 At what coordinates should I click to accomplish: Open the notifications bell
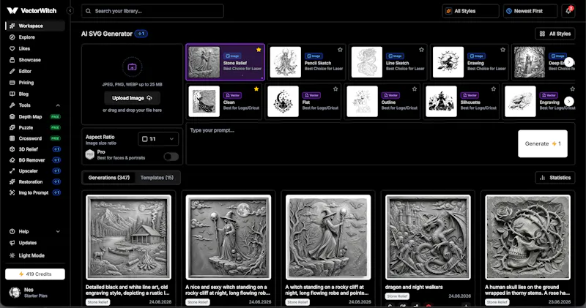coord(568,11)
